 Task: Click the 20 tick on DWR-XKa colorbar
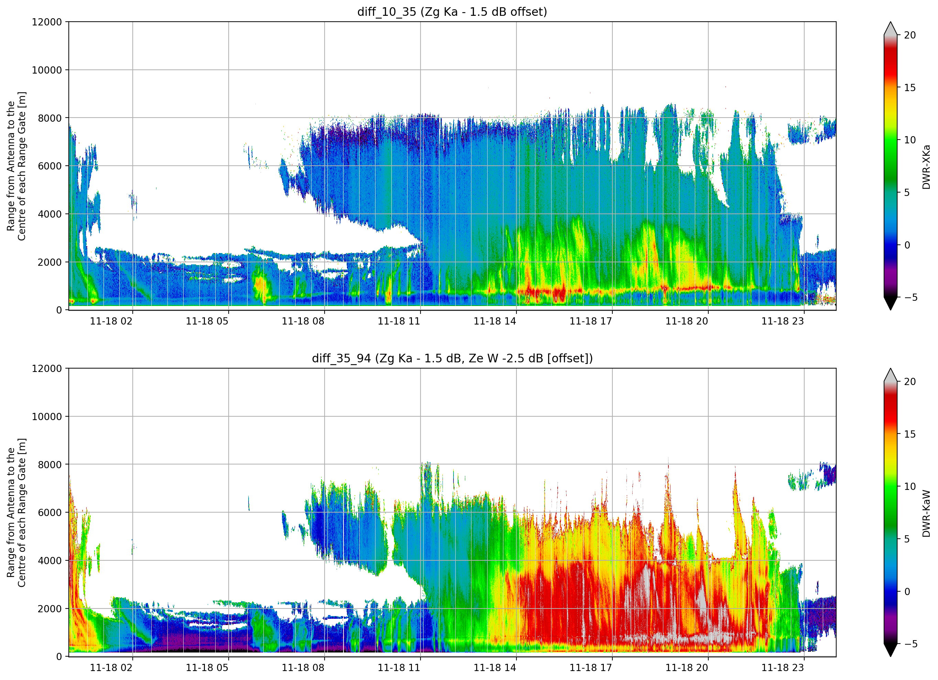(910, 35)
